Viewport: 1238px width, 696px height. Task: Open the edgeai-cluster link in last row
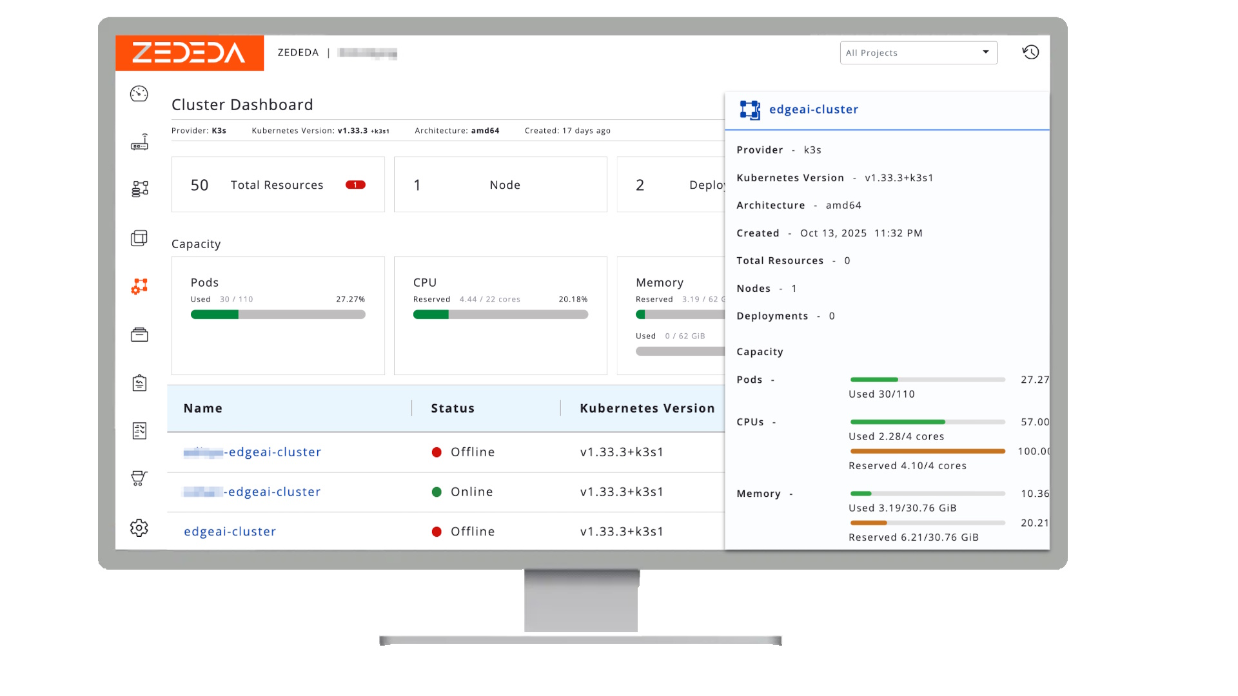[230, 532]
